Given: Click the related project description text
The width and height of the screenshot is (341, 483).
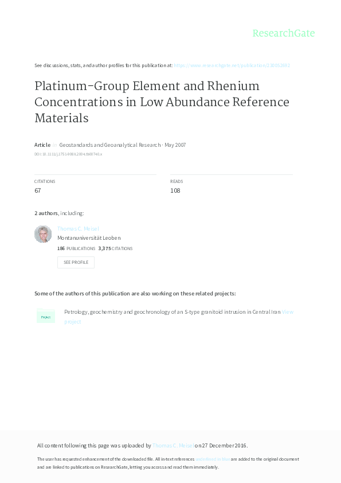Looking at the screenshot, I should pos(172,311).
